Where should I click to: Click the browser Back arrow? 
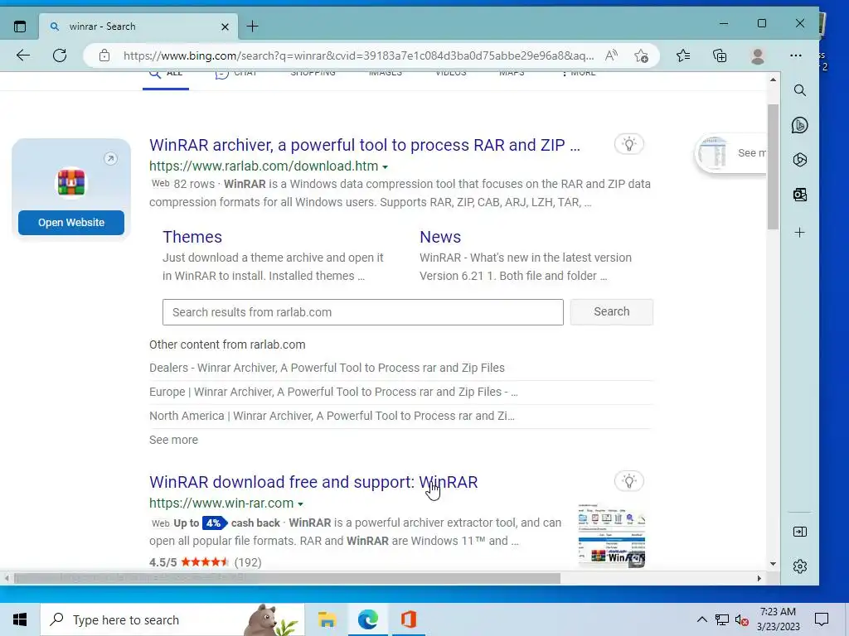(x=23, y=55)
